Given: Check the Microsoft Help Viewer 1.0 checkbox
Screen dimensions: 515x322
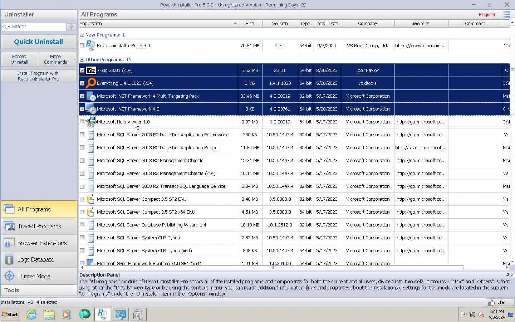Looking at the screenshot, I should [x=82, y=122].
